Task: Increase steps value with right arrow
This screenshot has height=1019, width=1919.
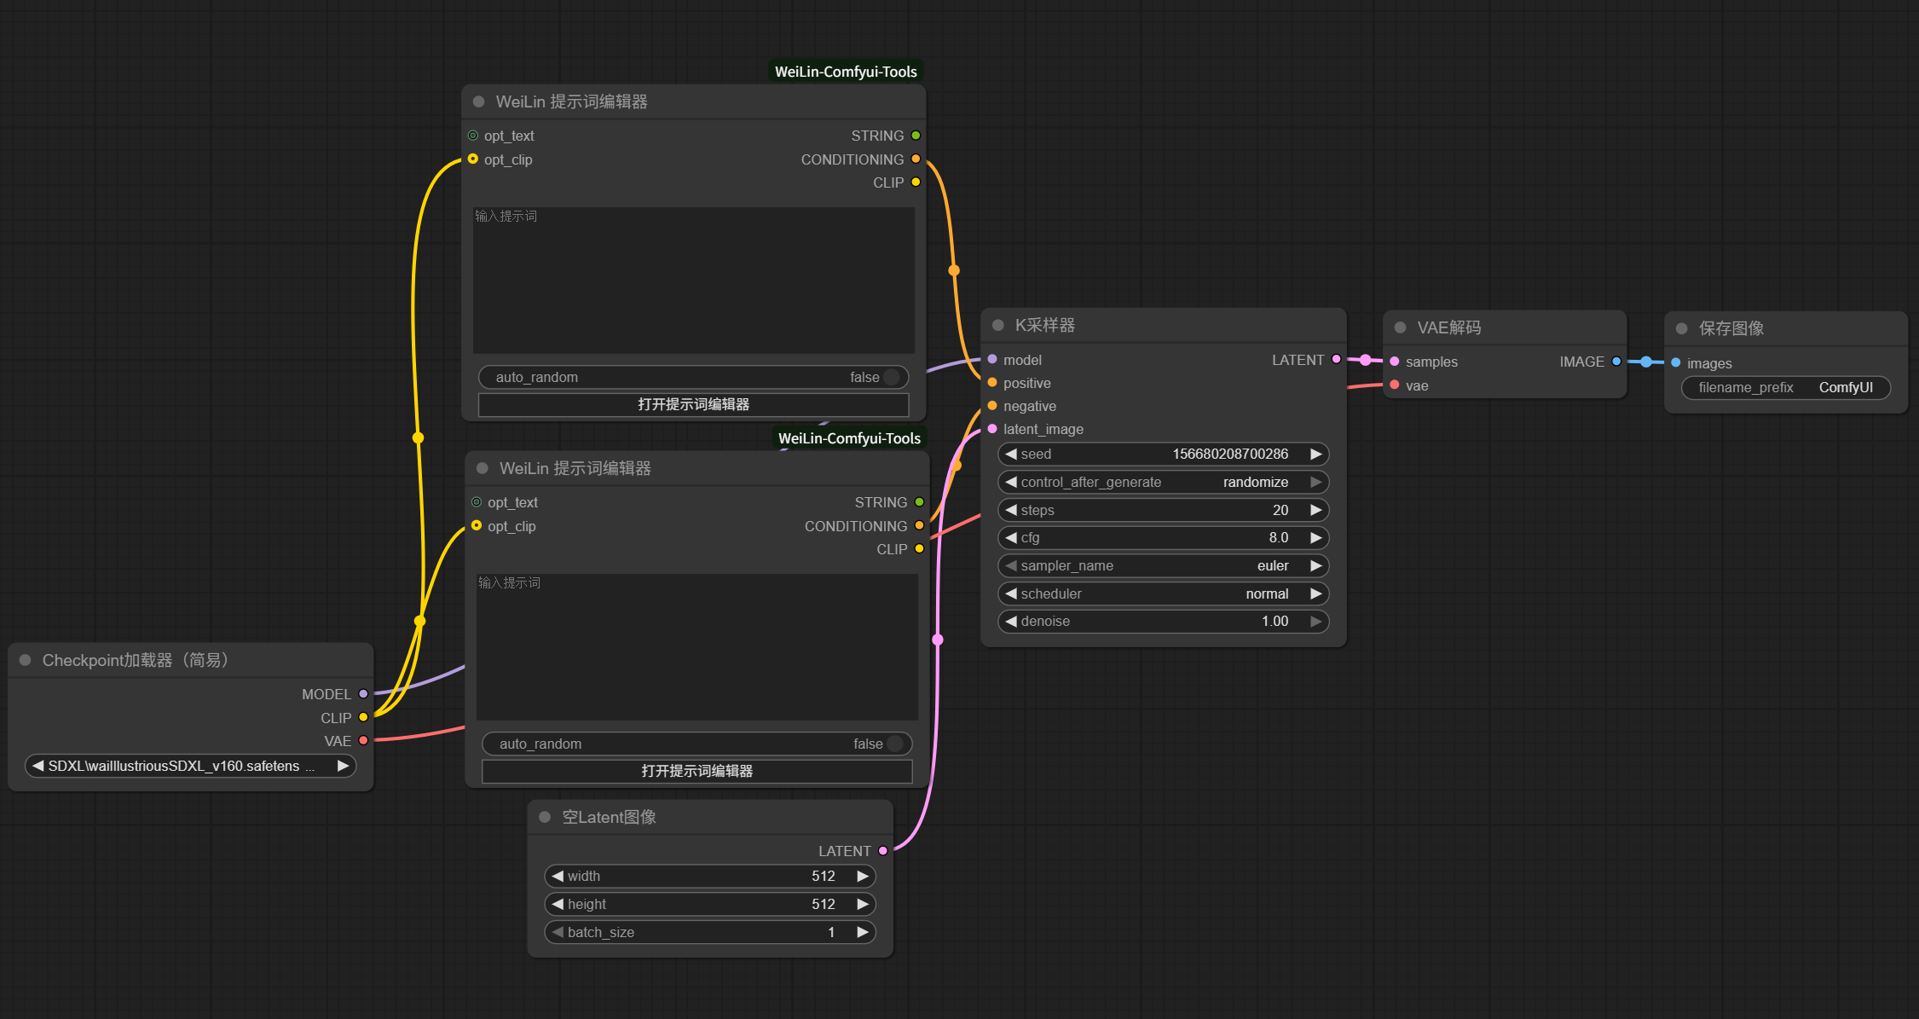Action: point(1315,510)
